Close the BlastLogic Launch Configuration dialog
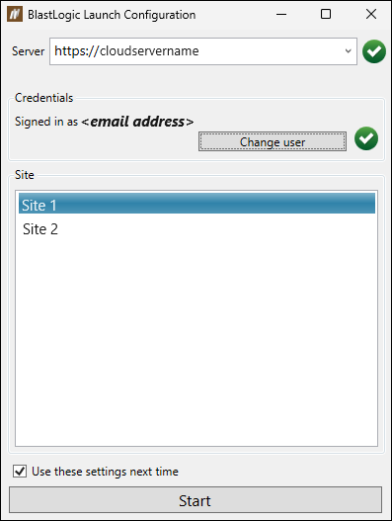 point(371,14)
